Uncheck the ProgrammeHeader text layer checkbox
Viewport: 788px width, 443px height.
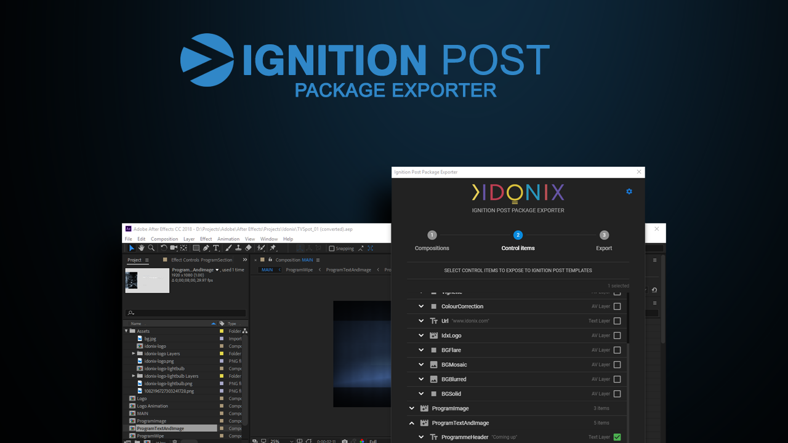tap(617, 437)
